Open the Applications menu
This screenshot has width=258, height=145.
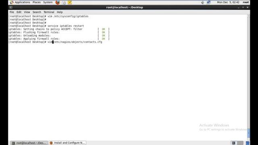[x=23, y=2]
